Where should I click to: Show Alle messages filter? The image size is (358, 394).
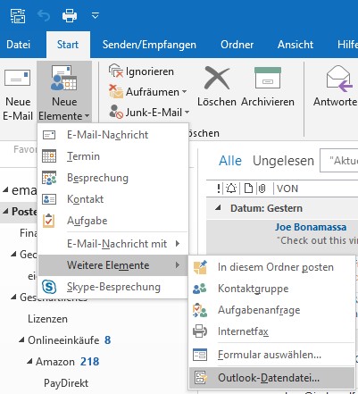click(230, 161)
